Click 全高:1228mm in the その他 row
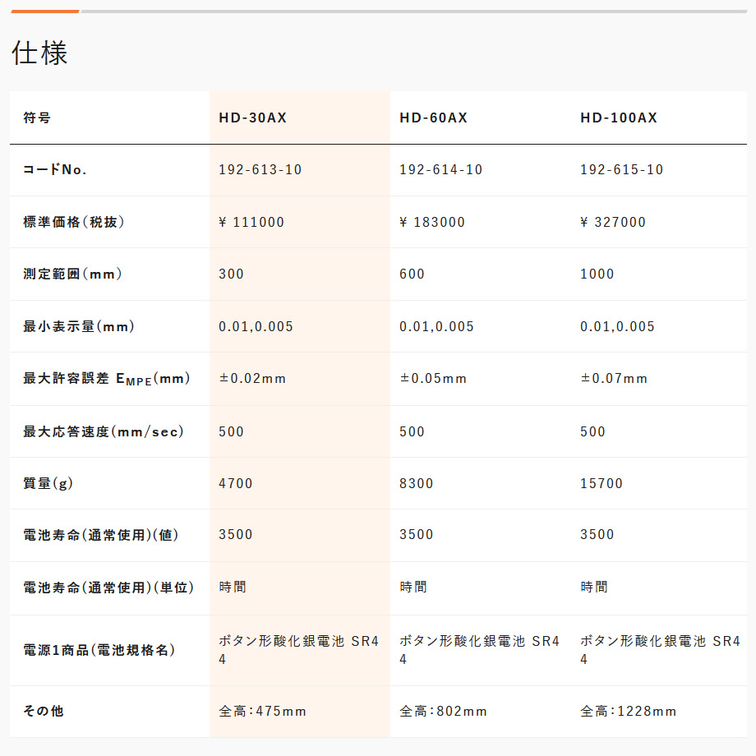 (628, 712)
